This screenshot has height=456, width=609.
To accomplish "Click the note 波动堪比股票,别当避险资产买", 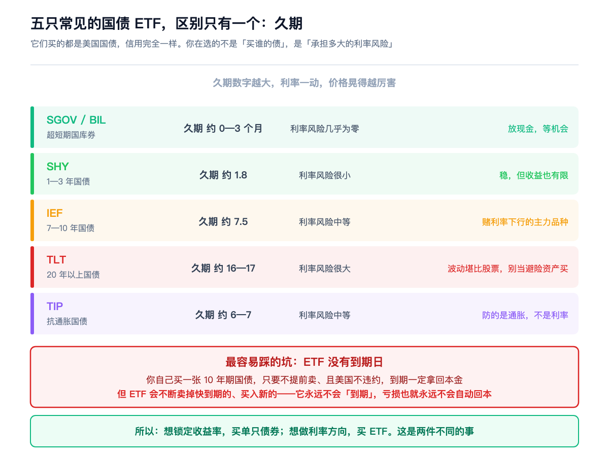I will pos(508,269).
